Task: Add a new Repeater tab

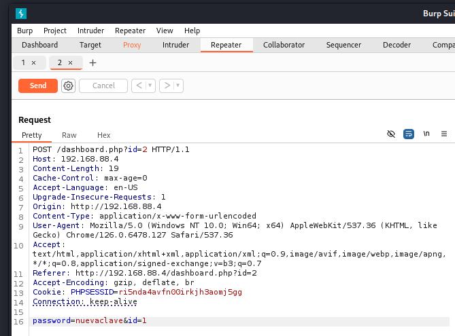Action: [x=93, y=62]
